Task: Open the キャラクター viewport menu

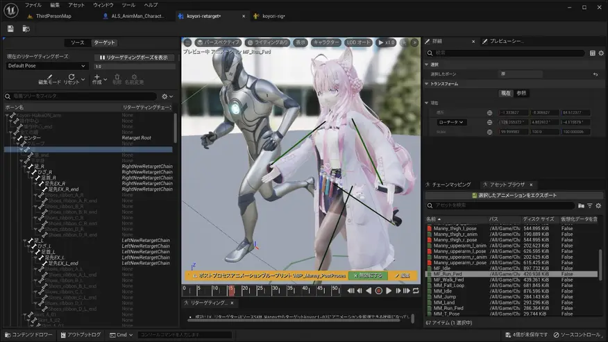Action: pyautogui.click(x=326, y=42)
